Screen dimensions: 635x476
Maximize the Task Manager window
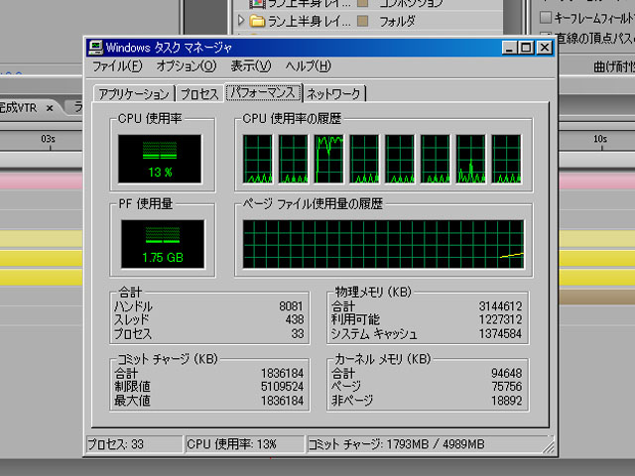[526, 48]
